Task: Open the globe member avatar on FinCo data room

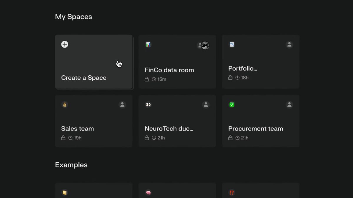Action: point(203,45)
